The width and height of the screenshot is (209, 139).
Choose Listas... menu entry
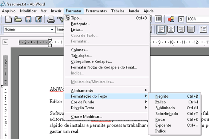tap(107, 30)
